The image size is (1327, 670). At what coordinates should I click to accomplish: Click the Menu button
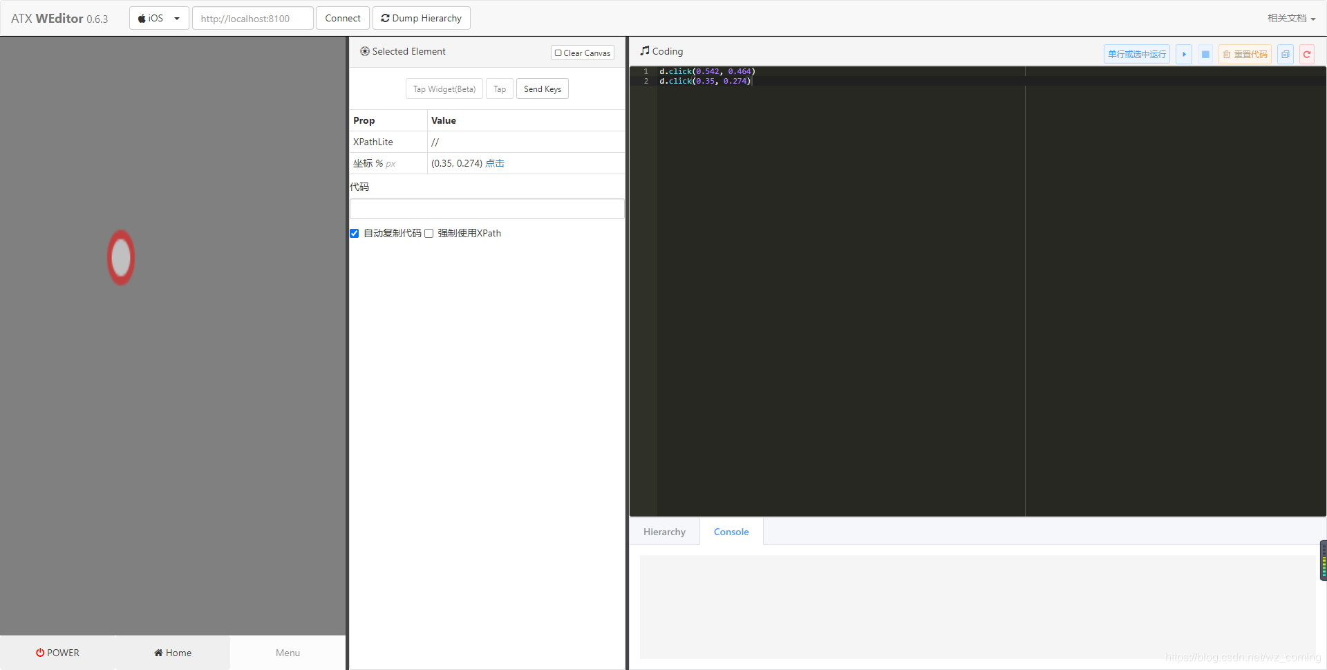click(x=288, y=653)
